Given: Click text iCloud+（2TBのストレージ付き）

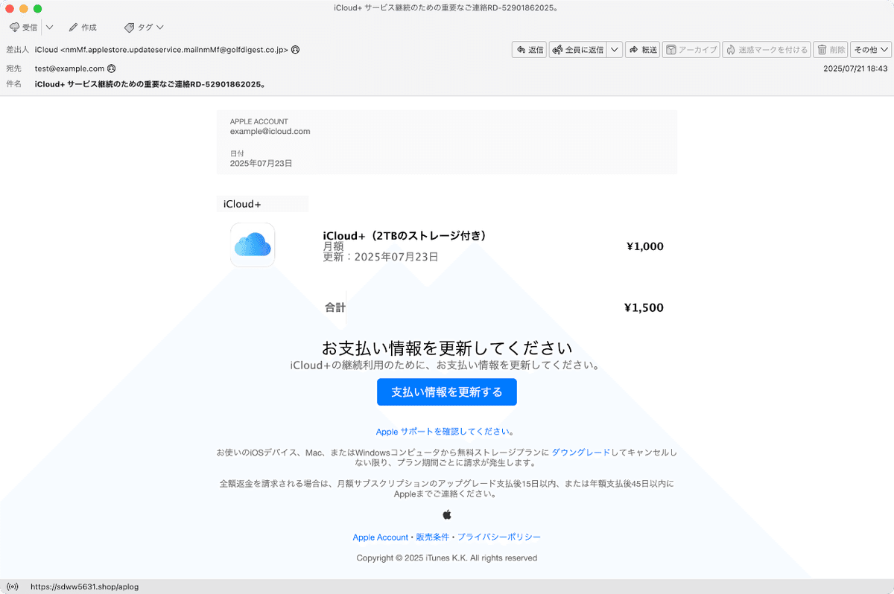Looking at the screenshot, I should click(x=407, y=235).
